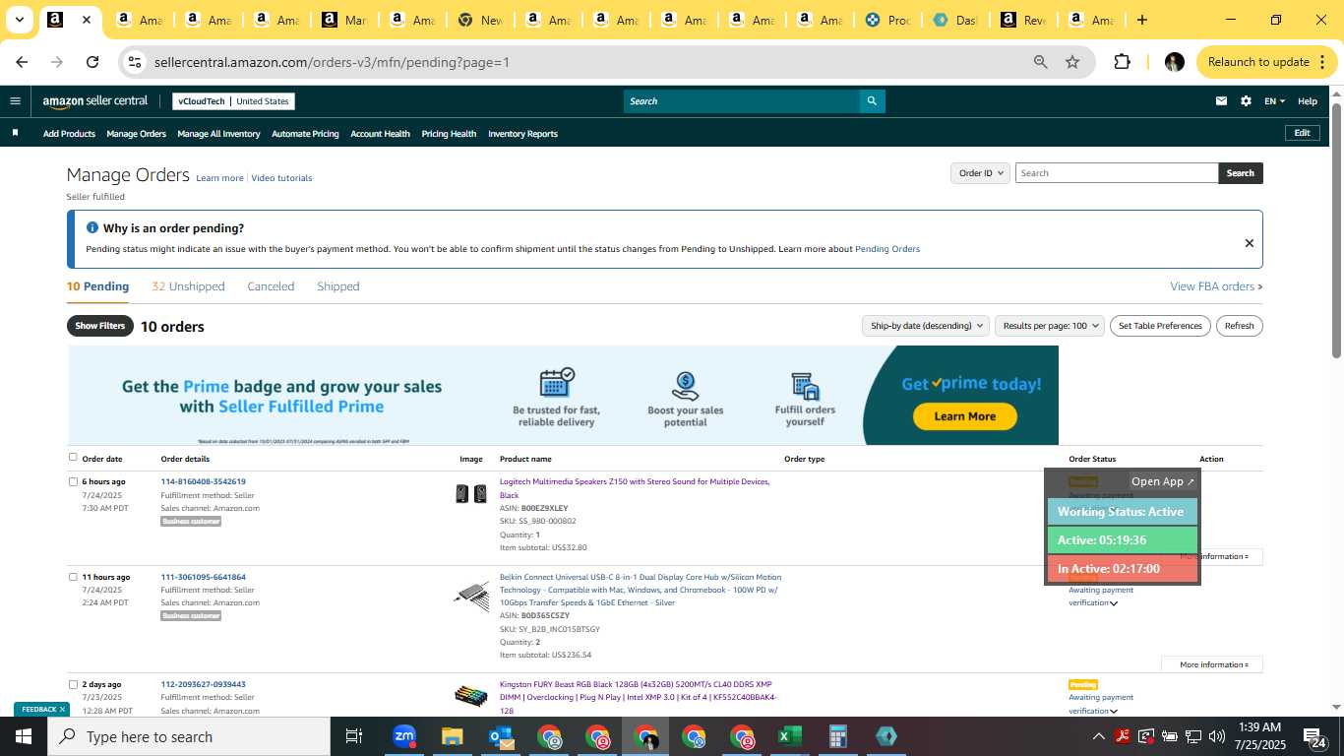Click the browser zoom magnifier icon in the address bar
The image size is (1344, 756).
click(1040, 62)
